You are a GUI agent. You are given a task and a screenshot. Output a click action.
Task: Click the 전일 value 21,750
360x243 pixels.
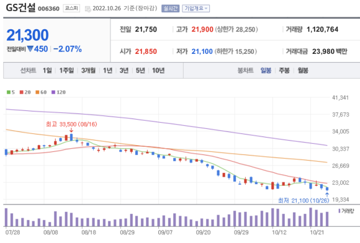[x=146, y=29]
